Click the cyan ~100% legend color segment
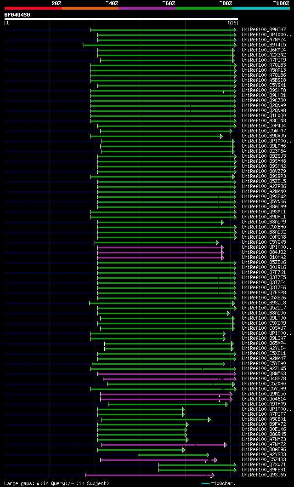This screenshot has width=294, height=487. [261, 8]
